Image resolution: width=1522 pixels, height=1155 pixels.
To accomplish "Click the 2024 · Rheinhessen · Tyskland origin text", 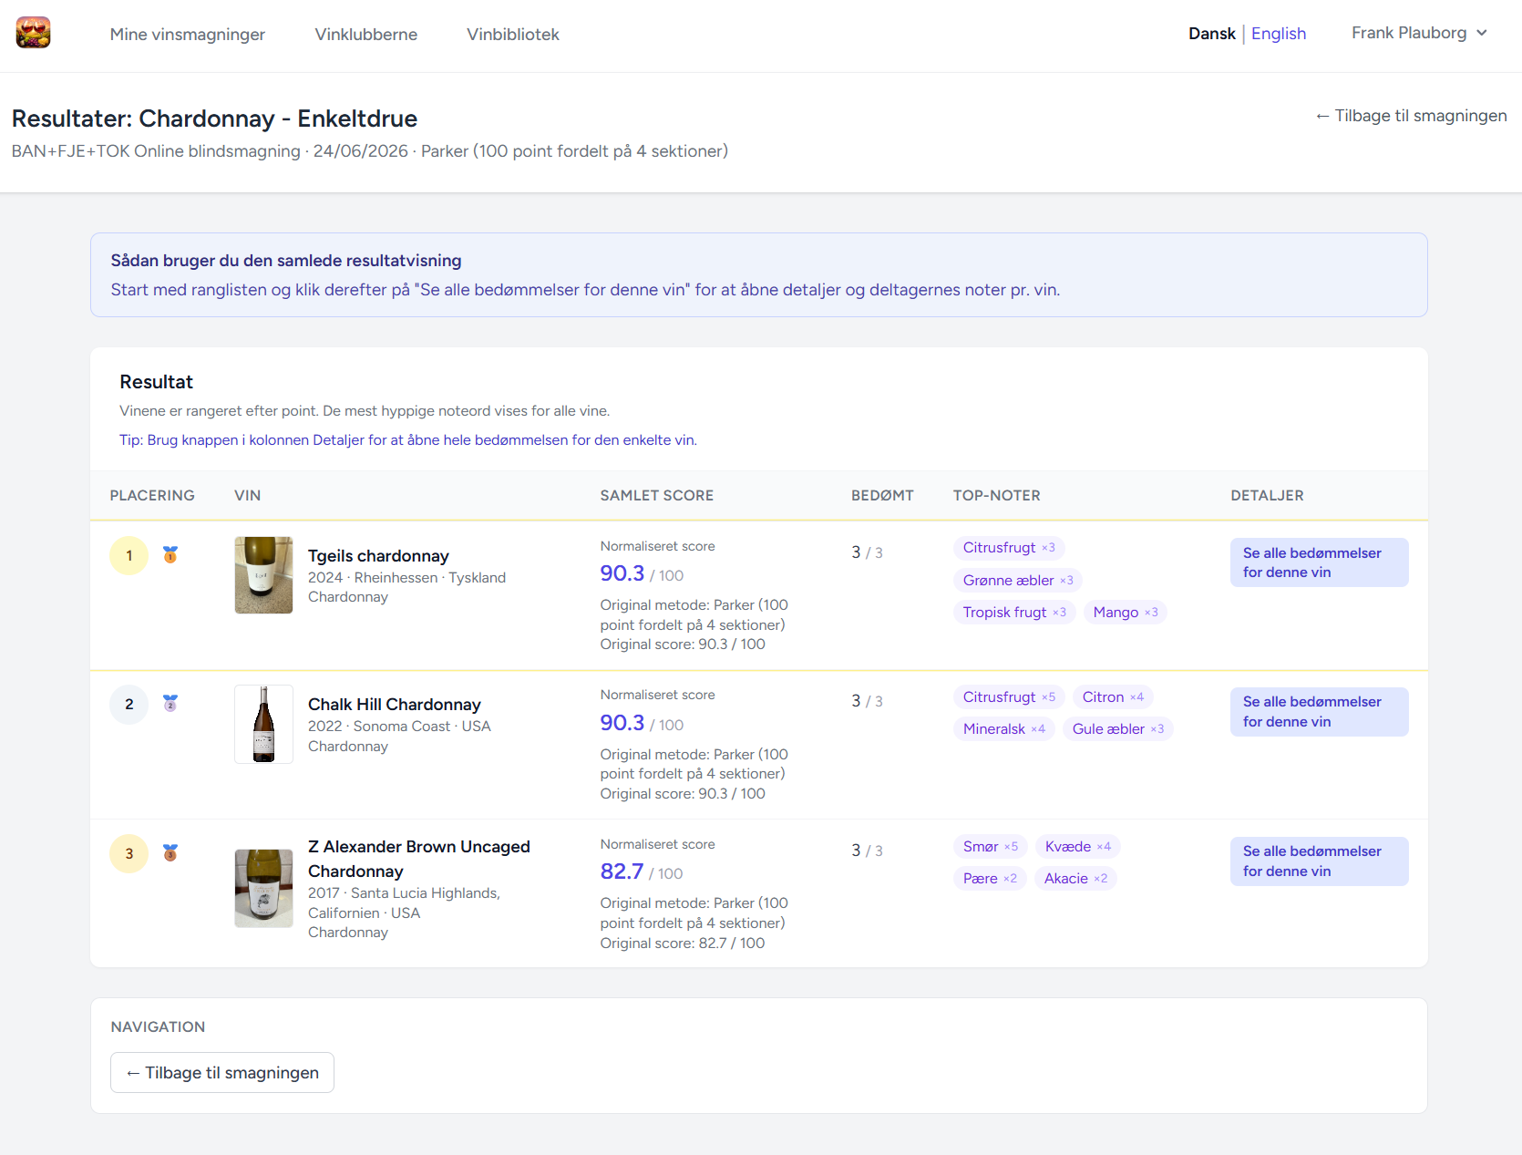I will click(x=406, y=578).
